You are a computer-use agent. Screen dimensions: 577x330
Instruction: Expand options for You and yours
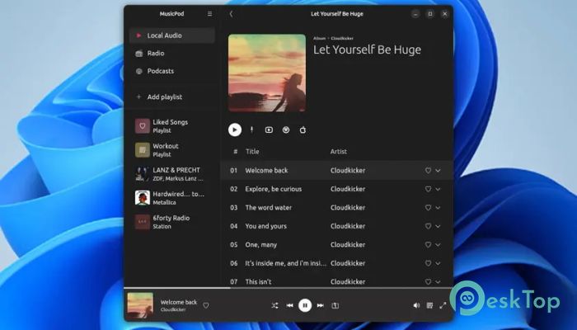pos(438,226)
